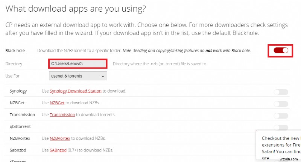
Task: Enable the Synology downloader toggle
Action: [x=281, y=92]
